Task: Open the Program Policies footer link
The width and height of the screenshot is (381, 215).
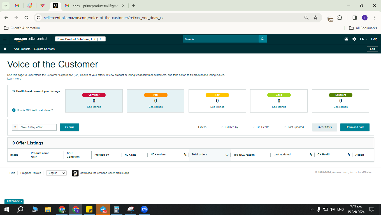Action: coord(31,173)
